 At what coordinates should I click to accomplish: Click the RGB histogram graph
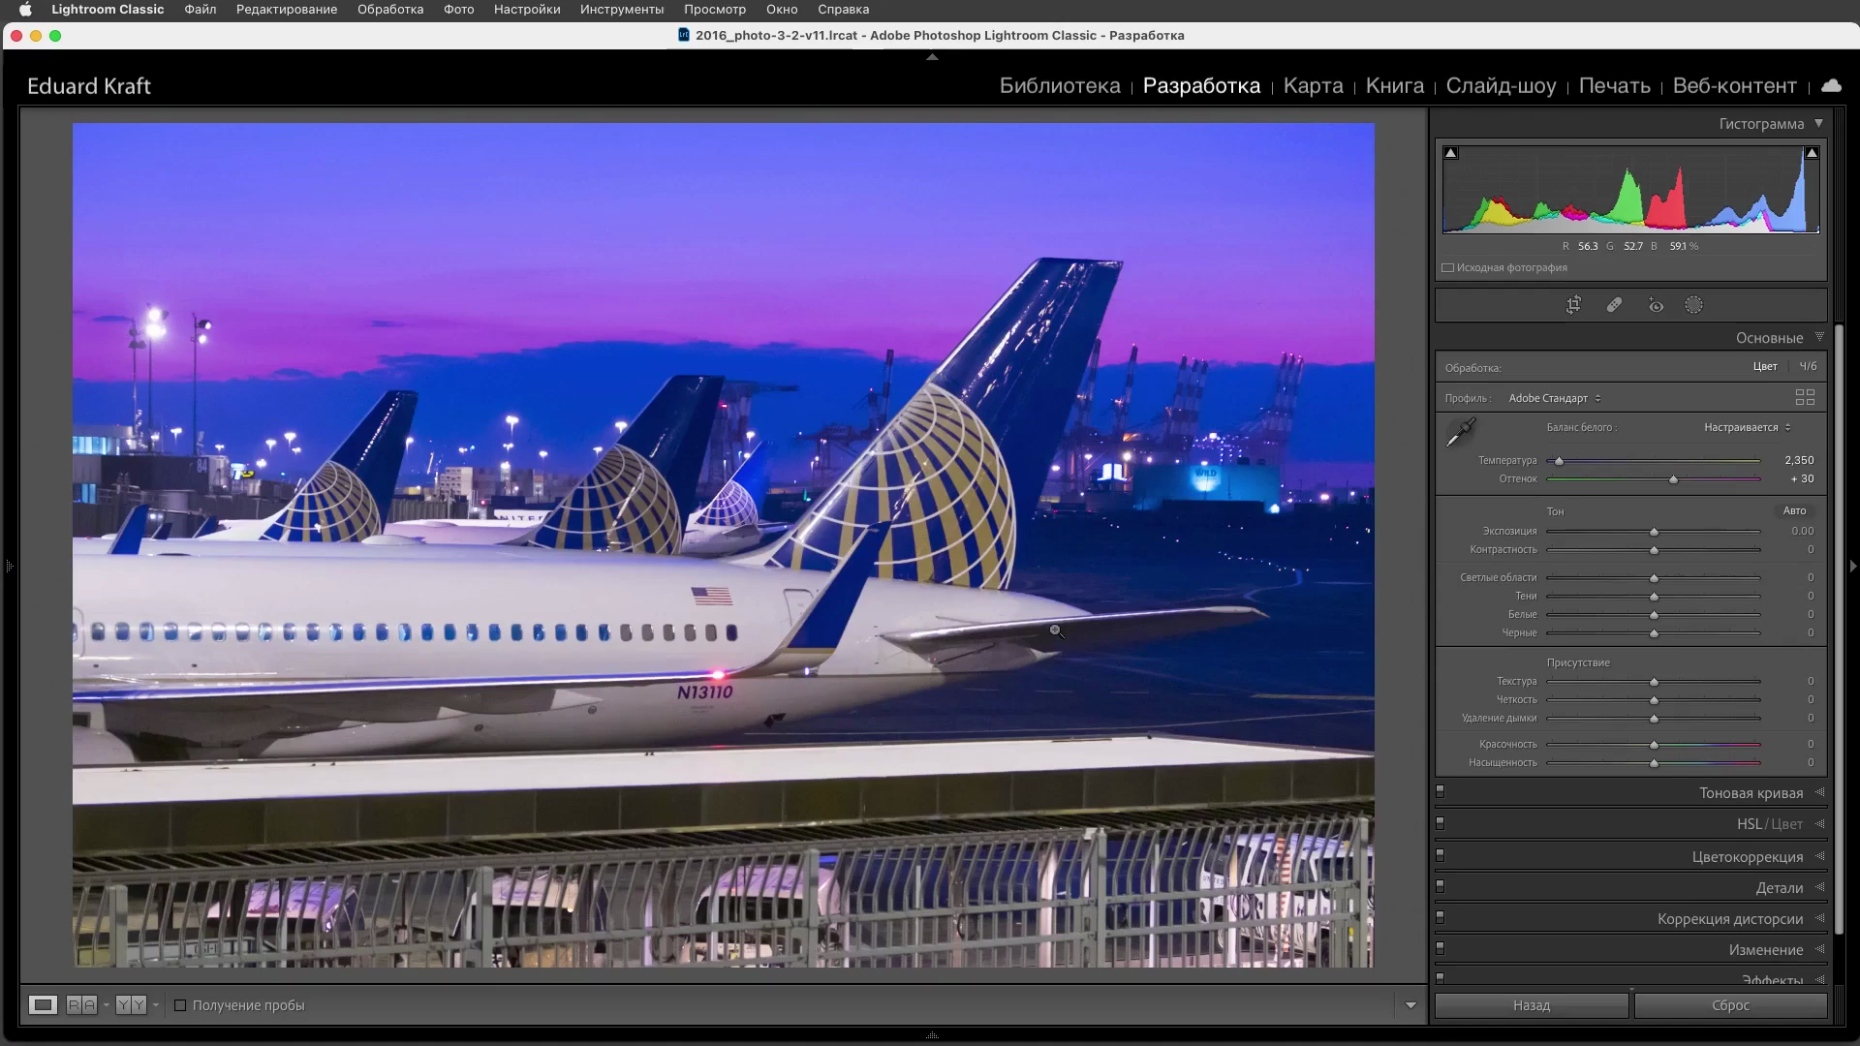click(1630, 190)
